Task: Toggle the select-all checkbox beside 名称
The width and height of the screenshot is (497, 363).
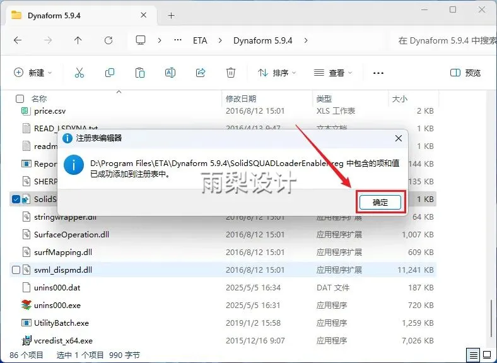Action: [x=20, y=98]
